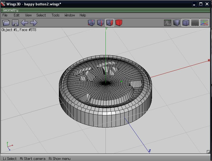
Task: Toggle orthographic/perspective view cube icon
Action: pyautogui.click(x=186, y=23)
